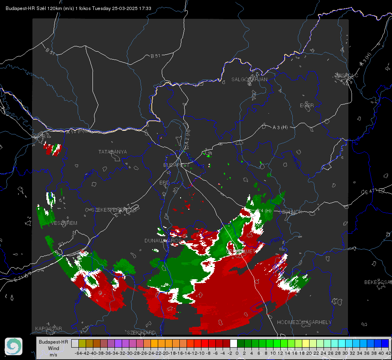The height and width of the screenshot is (360, 392).
Task: Click the -64 value on legend scale
Action: click(78, 353)
